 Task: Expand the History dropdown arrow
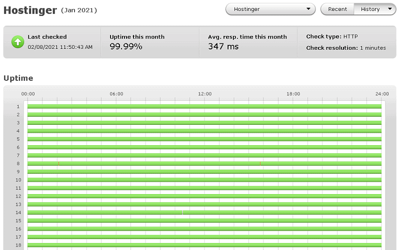[x=390, y=9]
